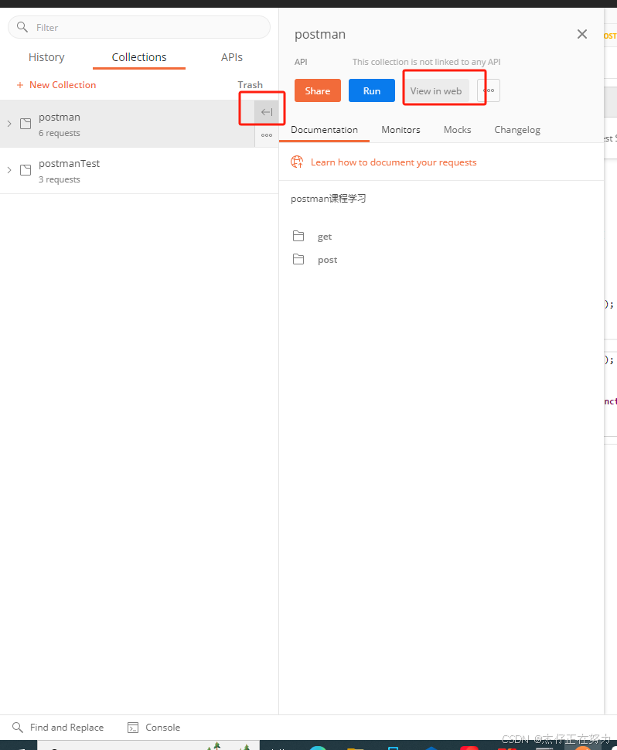Click the 3 requests label
Image resolution: width=617 pixels, height=750 pixels.
coord(60,179)
